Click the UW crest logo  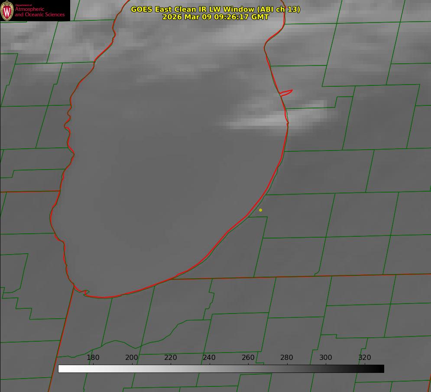click(x=7, y=10)
